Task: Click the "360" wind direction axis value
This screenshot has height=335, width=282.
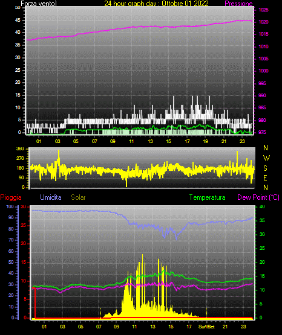Action: tap(20, 149)
